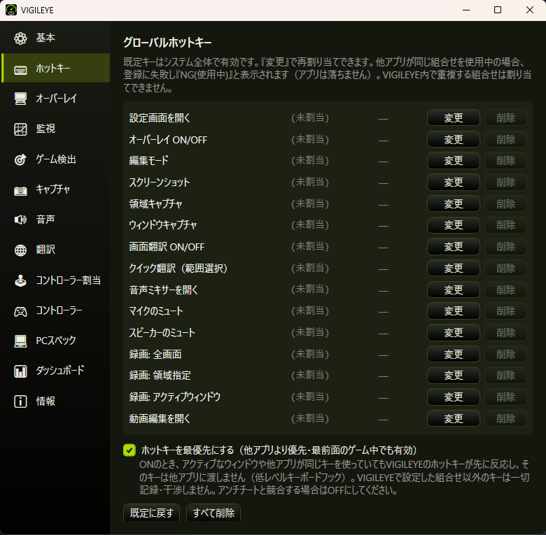Click the VIGILEYE app logo in title bar
546x535 pixels.
click(11, 10)
